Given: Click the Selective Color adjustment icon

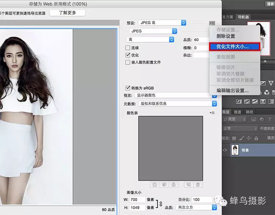Looking at the screenshot, I should coord(263,101).
